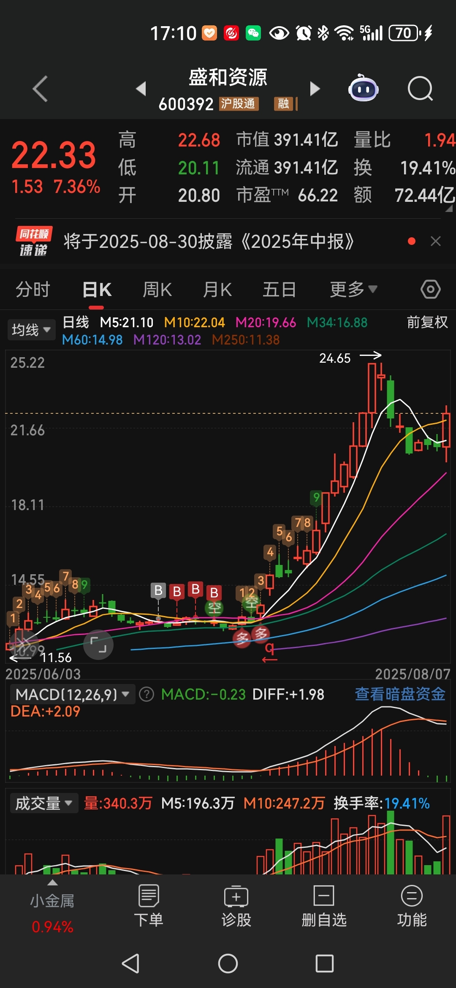Select the 五日 tab

[279, 290]
